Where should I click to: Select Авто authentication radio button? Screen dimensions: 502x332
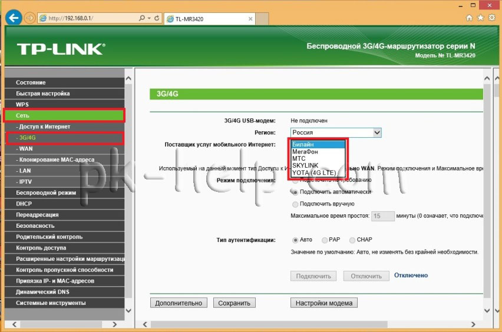(295, 240)
